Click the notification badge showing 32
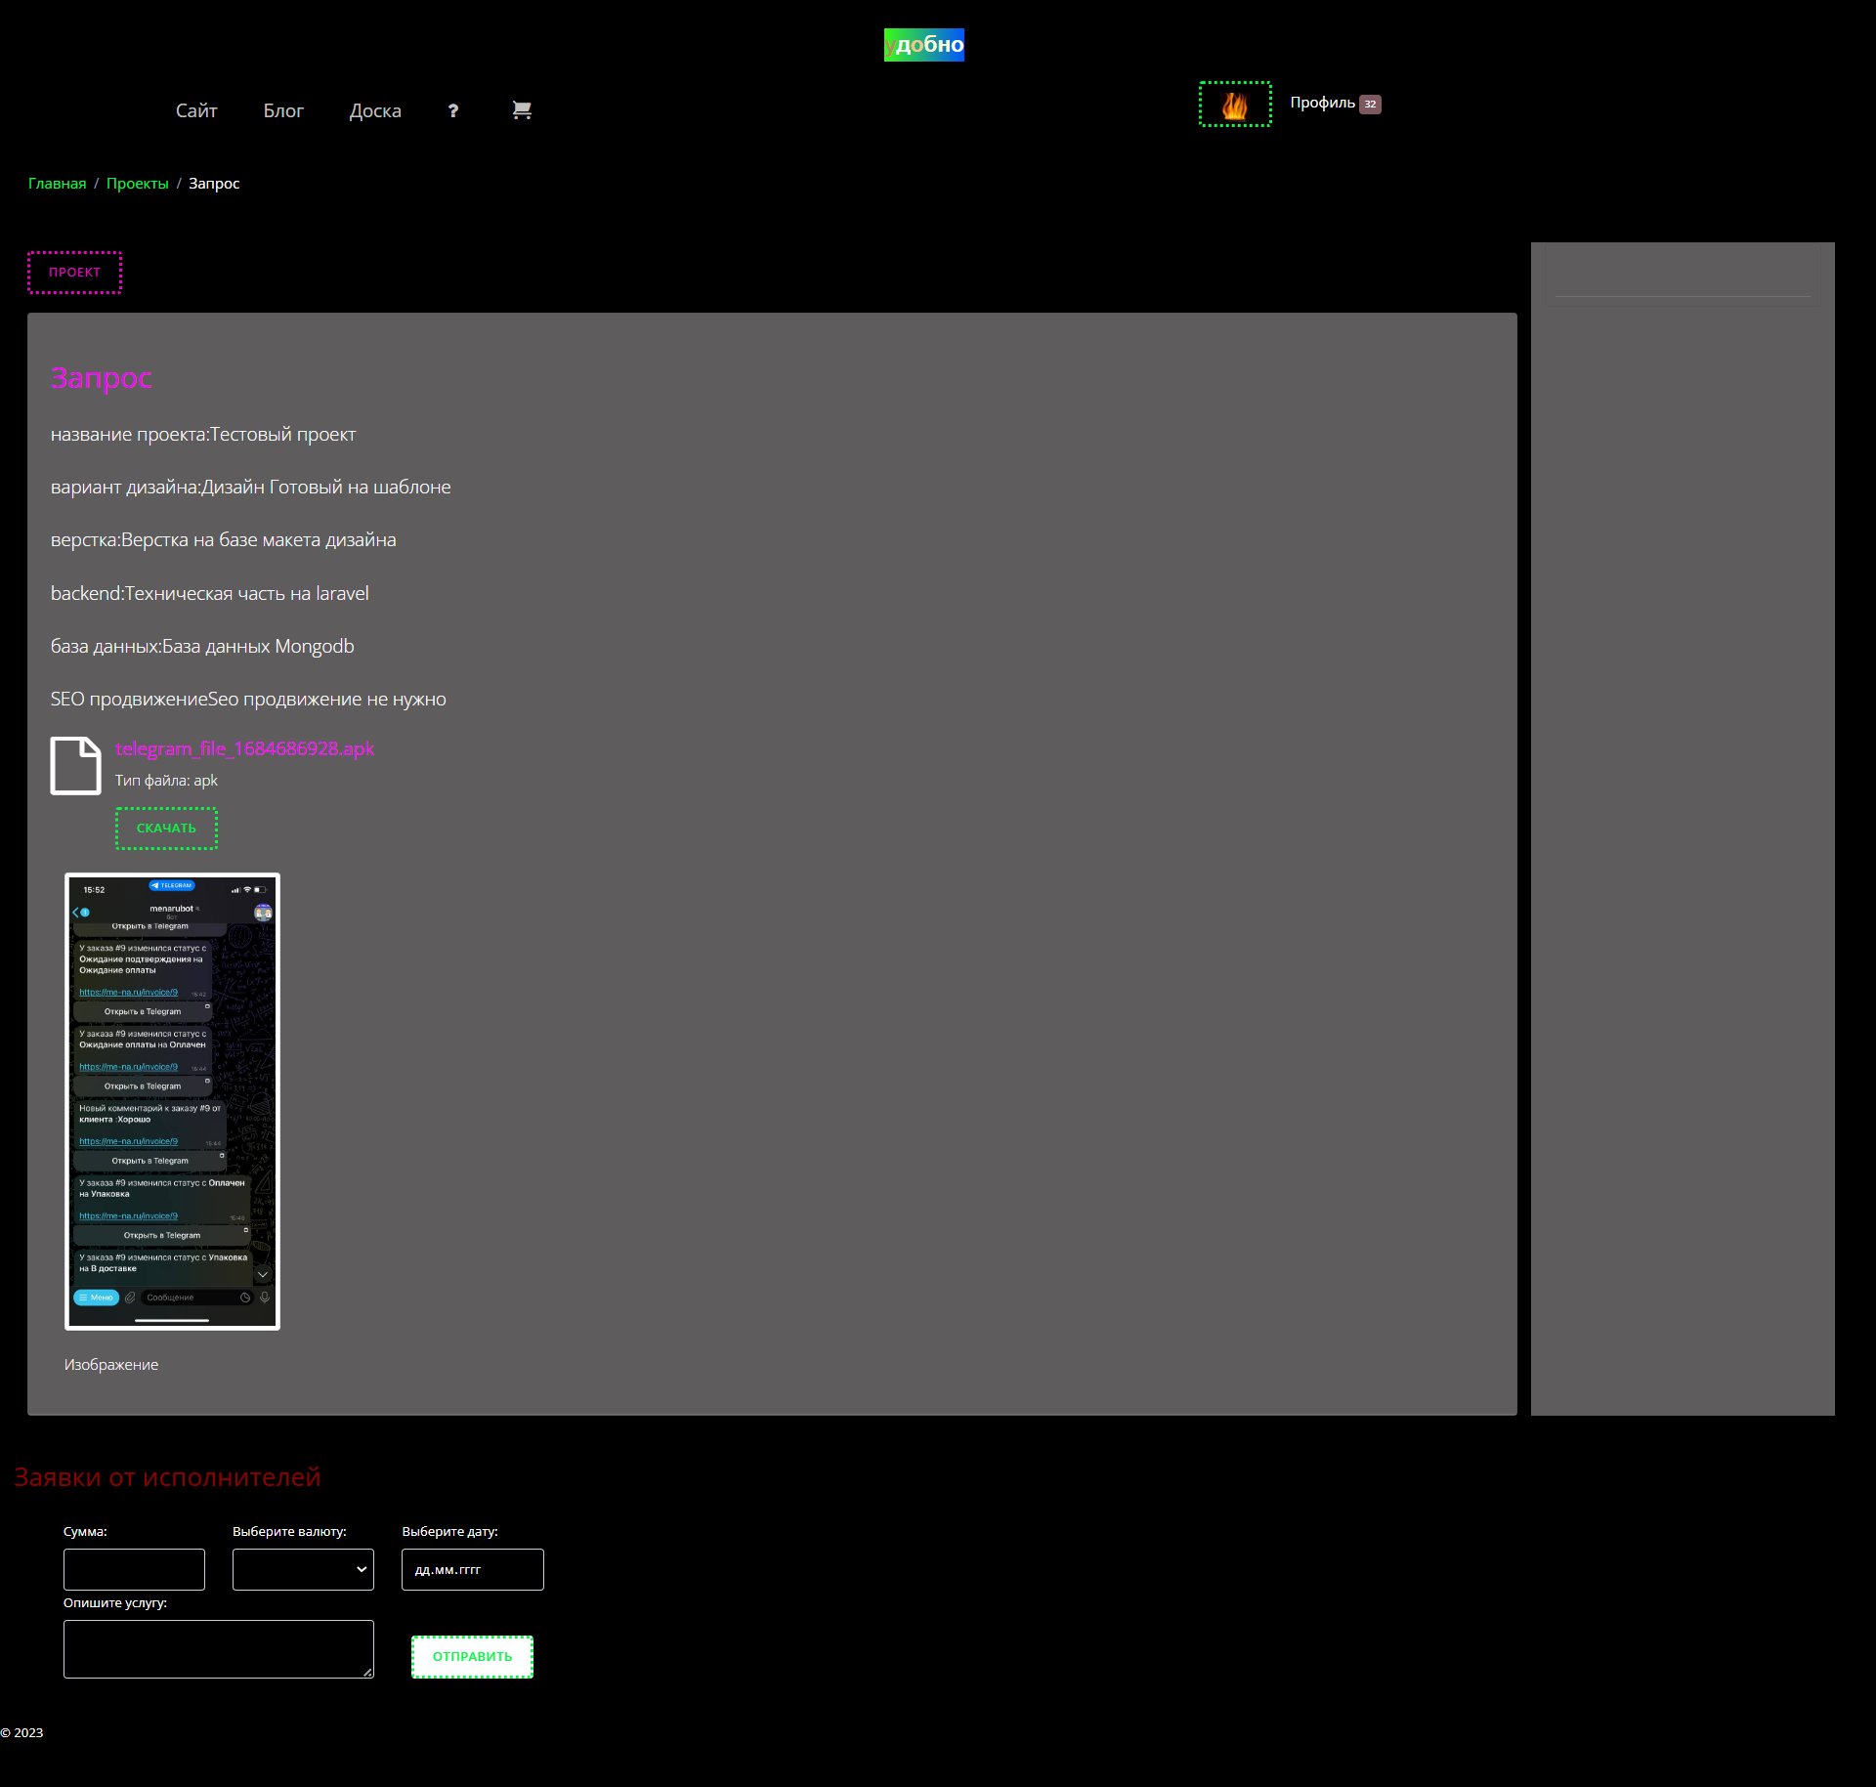The height and width of the screenshot is (1787, 1876). tap(1370, 105)
